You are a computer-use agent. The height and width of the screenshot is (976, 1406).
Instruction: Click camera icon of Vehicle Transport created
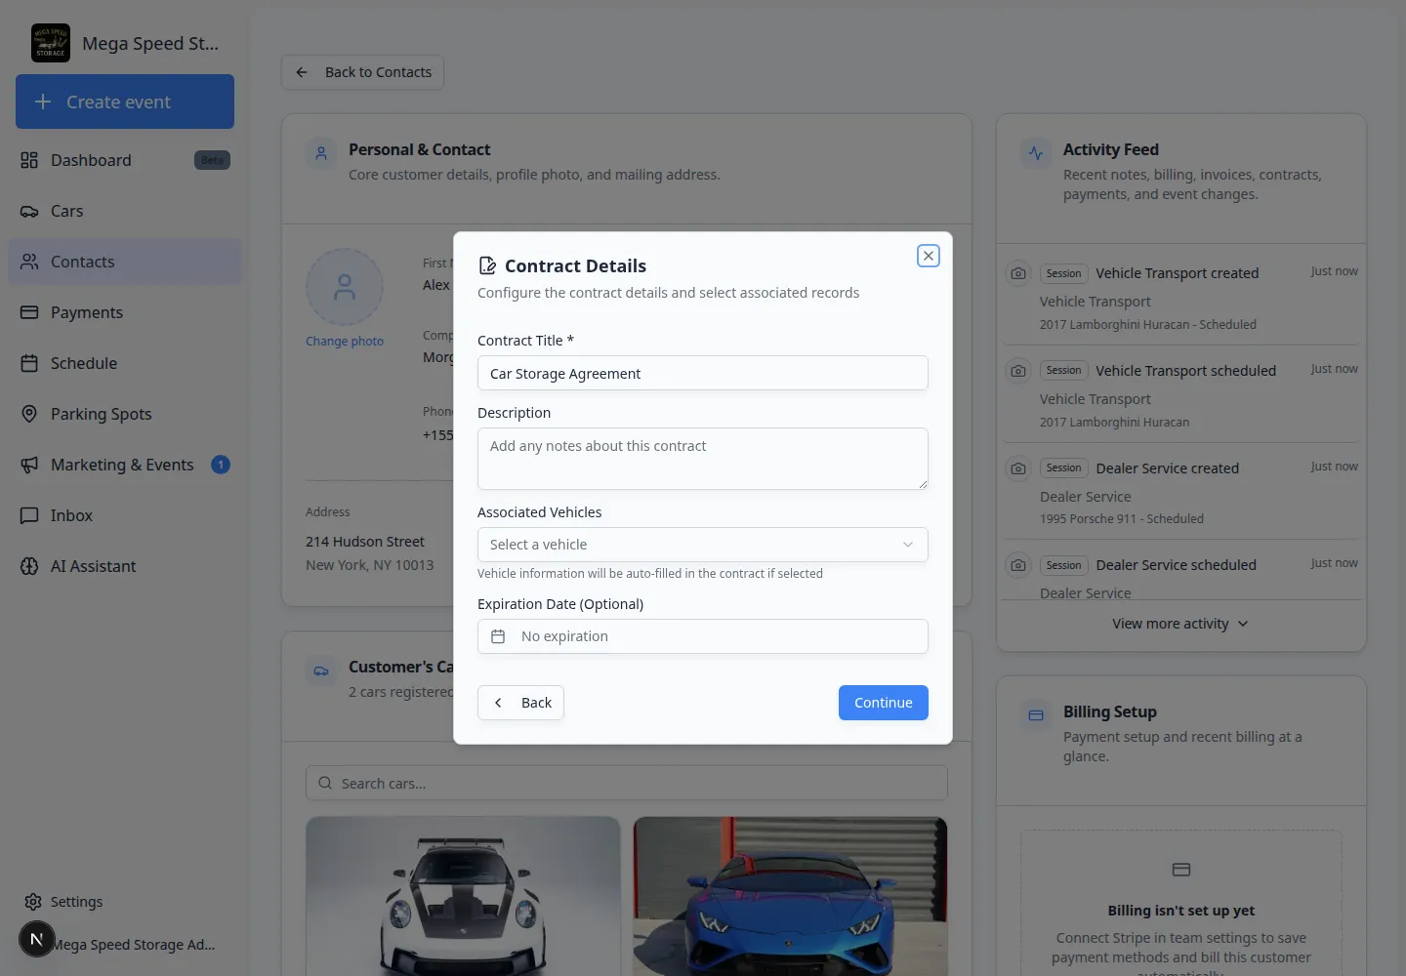[x=1018, y=273]
